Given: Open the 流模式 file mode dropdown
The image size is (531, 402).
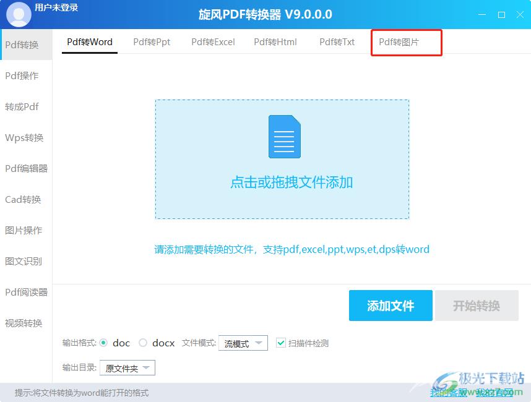Looking at the screenshot, I should pos(243,343).
